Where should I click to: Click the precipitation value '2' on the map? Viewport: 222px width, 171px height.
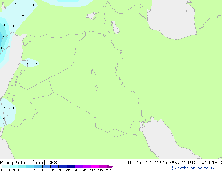click(x=3, y=37)
